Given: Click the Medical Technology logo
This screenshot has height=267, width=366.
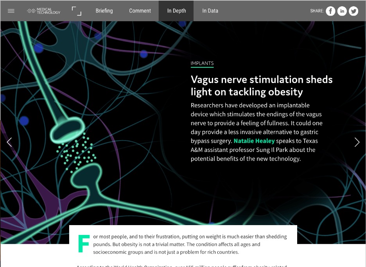Looking at the screenshot, I should point(44,11).
